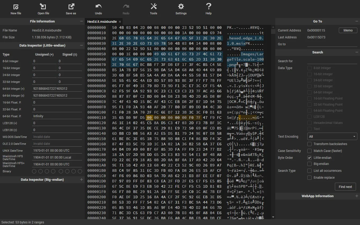Click the hex editor scrollbar thumb

pos(273,31)
